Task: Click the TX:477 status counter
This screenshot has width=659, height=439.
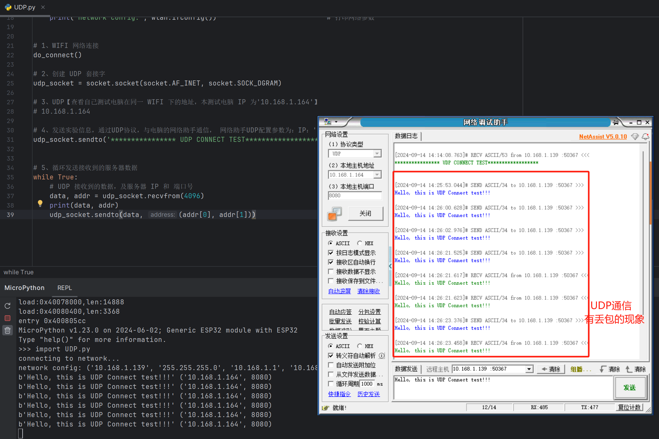Action: point(590,407)
